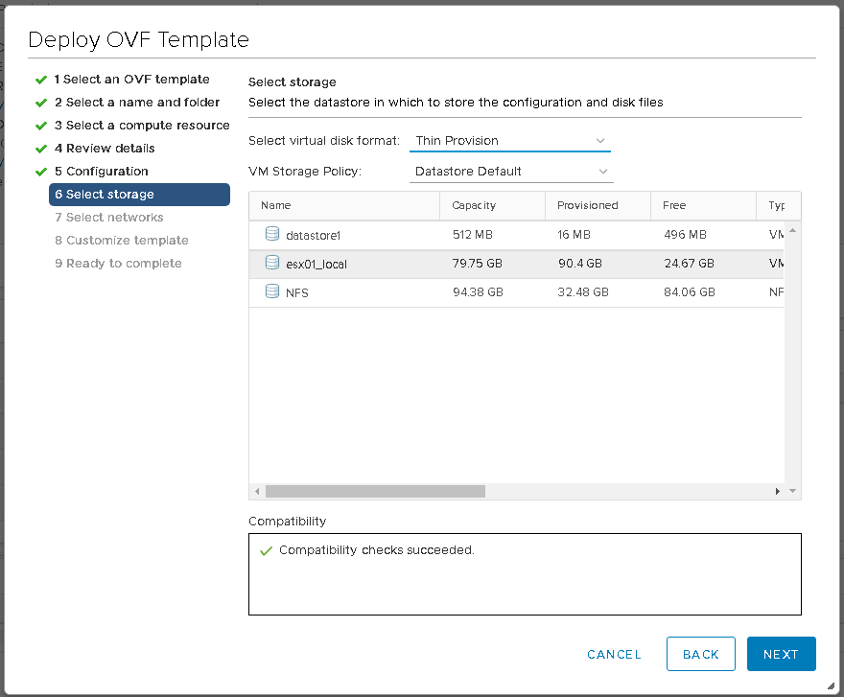This screenshot has width=844, height=697.
Task: Go to step 1 Select an OVF template
Action: tap(131, 80)
